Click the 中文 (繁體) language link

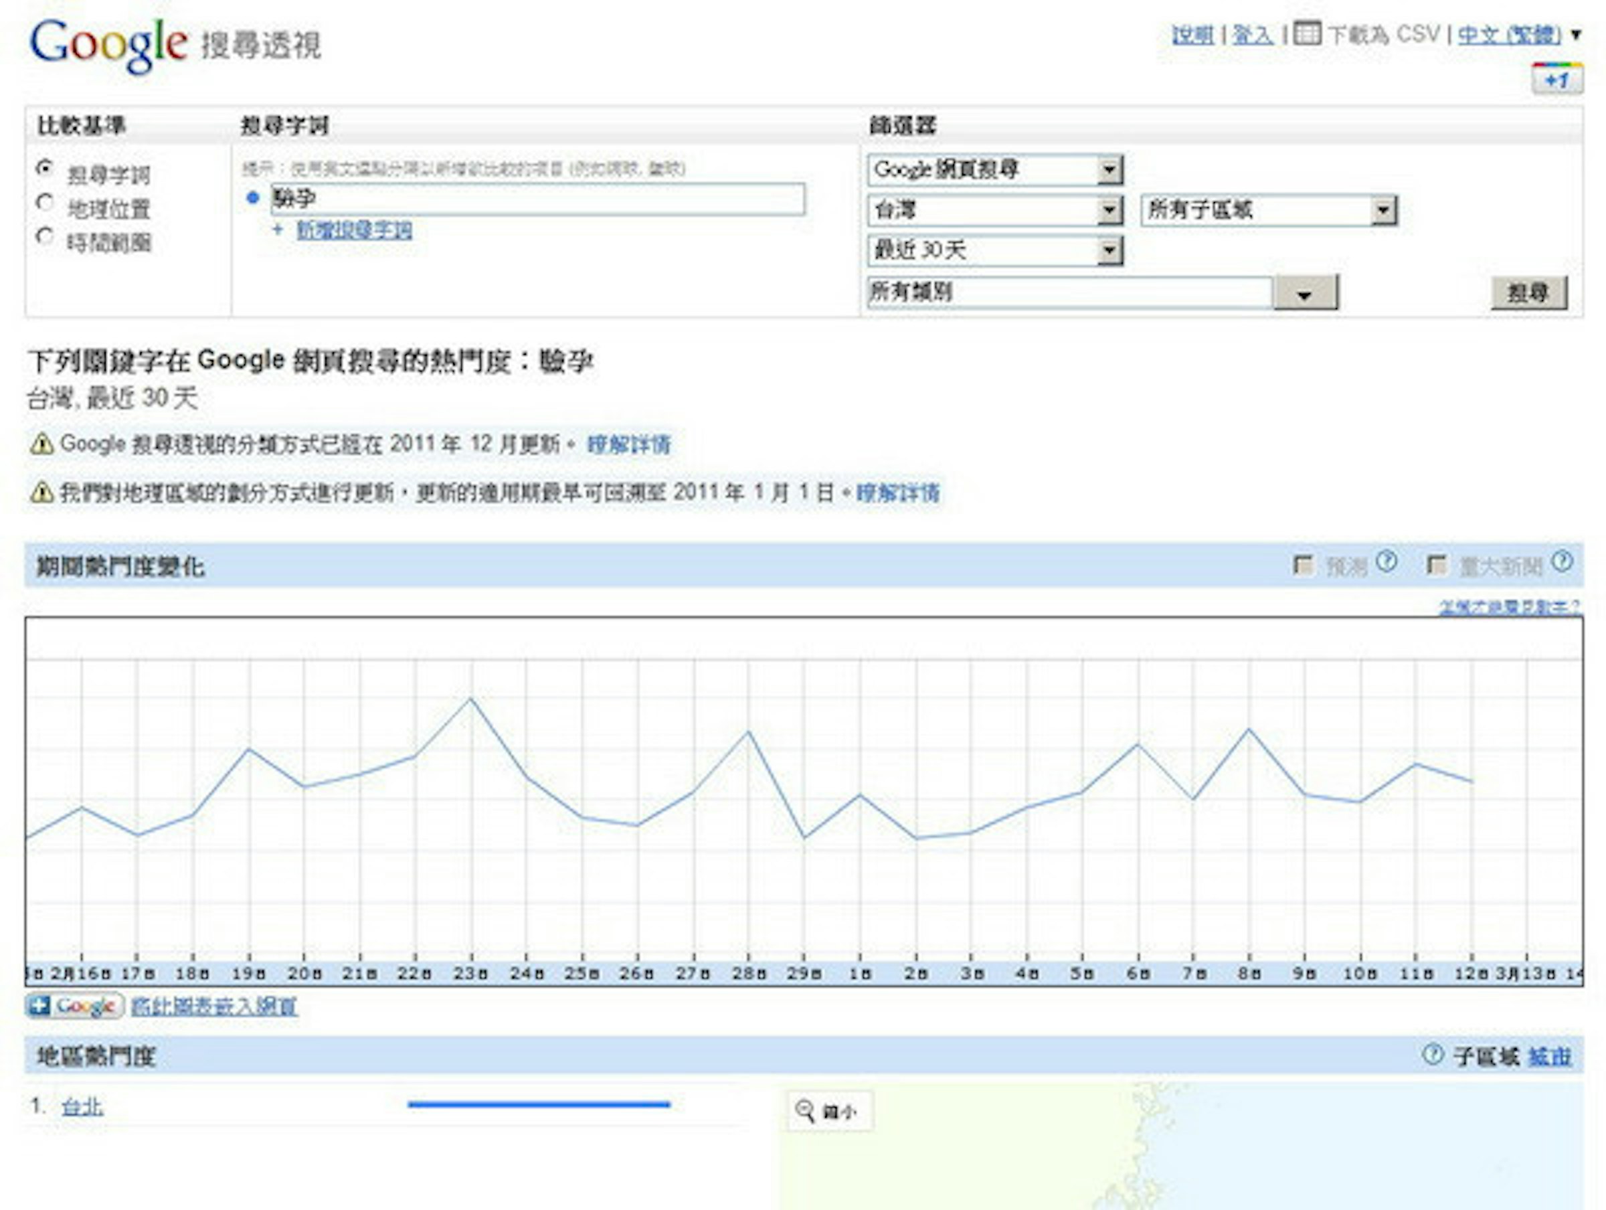click(1510, 34)
